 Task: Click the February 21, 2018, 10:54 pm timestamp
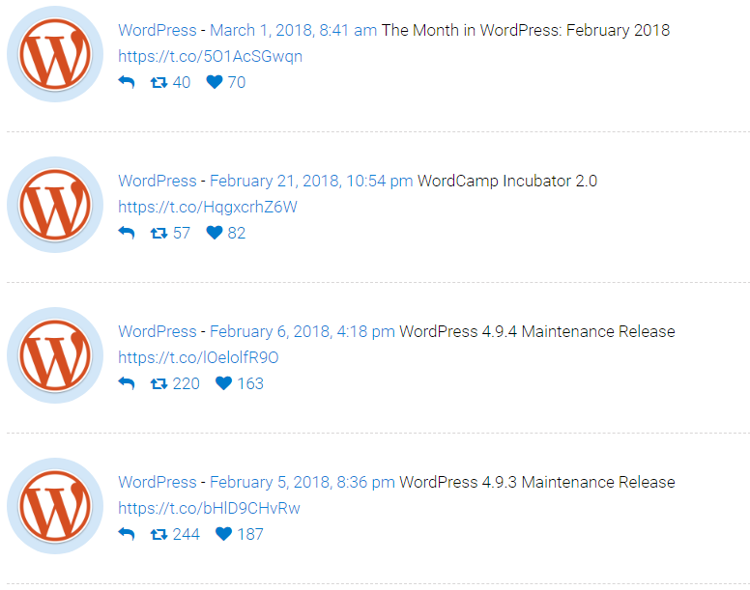(x=311, y=181)
